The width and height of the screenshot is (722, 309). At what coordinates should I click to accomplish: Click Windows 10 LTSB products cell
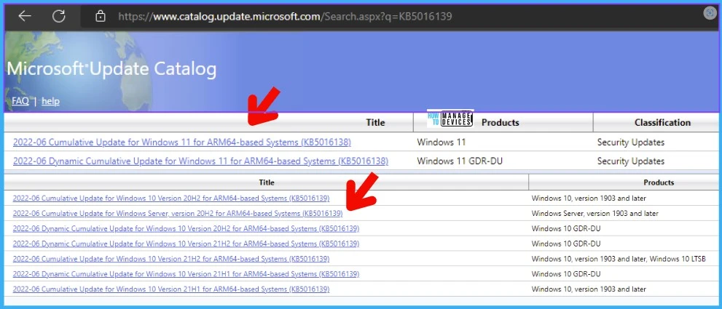619,259
